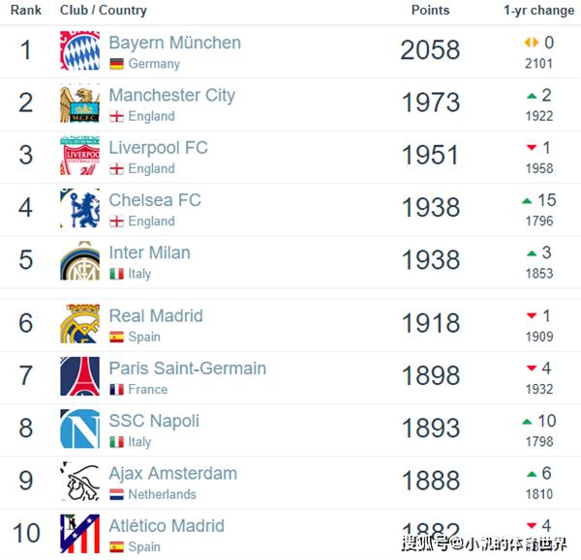The width and height of the screenshot is (581, 560).
Task: Click the Bayern München club crest
Action: 80,50
